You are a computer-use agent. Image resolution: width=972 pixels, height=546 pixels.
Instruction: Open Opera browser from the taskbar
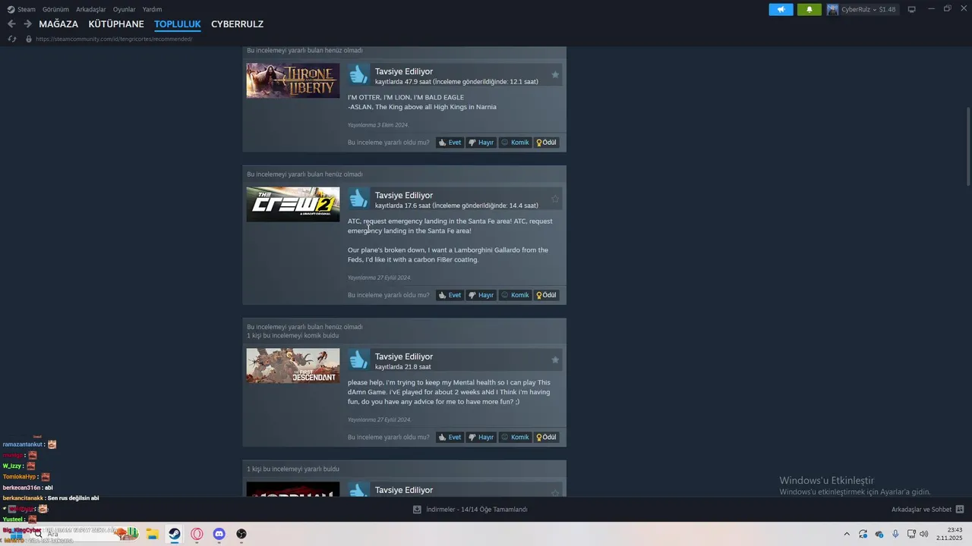coord(197,534)
